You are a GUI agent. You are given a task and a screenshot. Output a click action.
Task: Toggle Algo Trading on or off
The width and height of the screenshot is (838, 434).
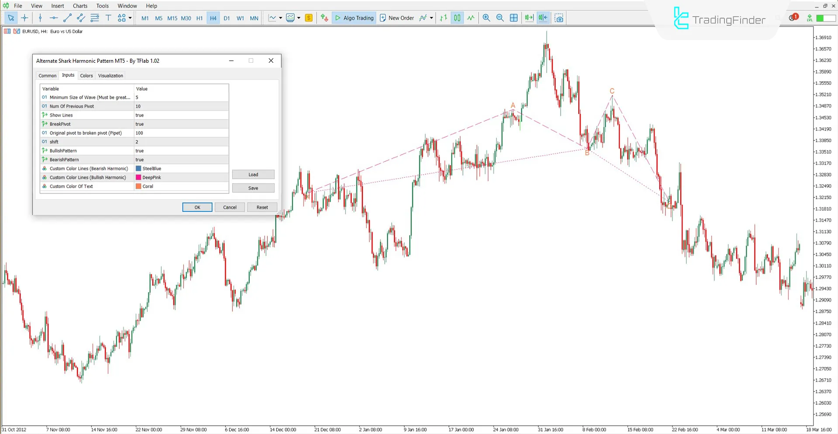(x=354, y=18)
